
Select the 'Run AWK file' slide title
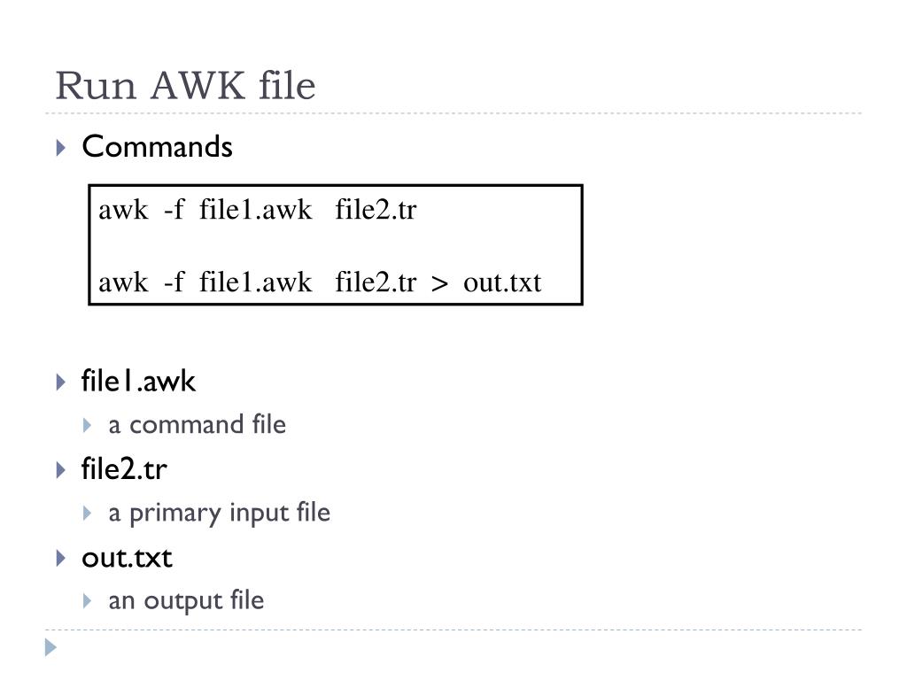185,86
